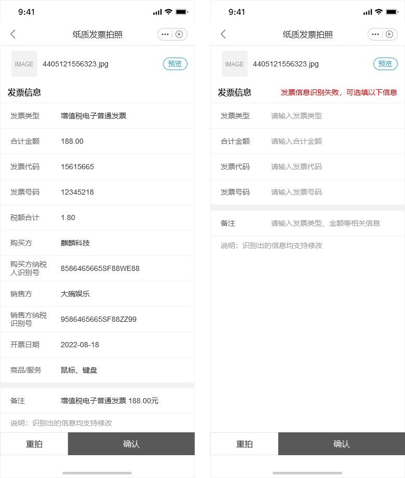Click the 说明 note on the right screen
The width and height of the screenshot is (405, 478).
(272, 245)
